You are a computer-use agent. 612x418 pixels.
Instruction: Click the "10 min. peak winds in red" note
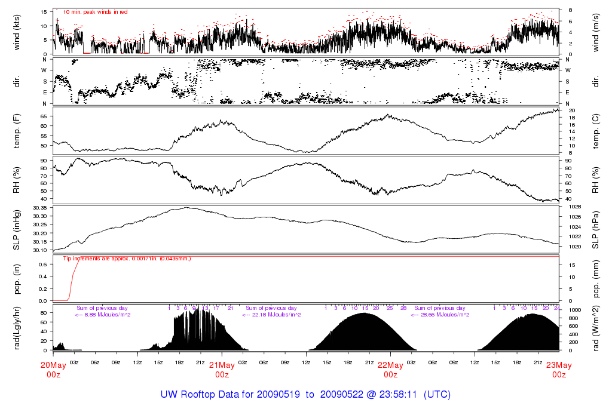pyautogui.click(x=95, y=12)
